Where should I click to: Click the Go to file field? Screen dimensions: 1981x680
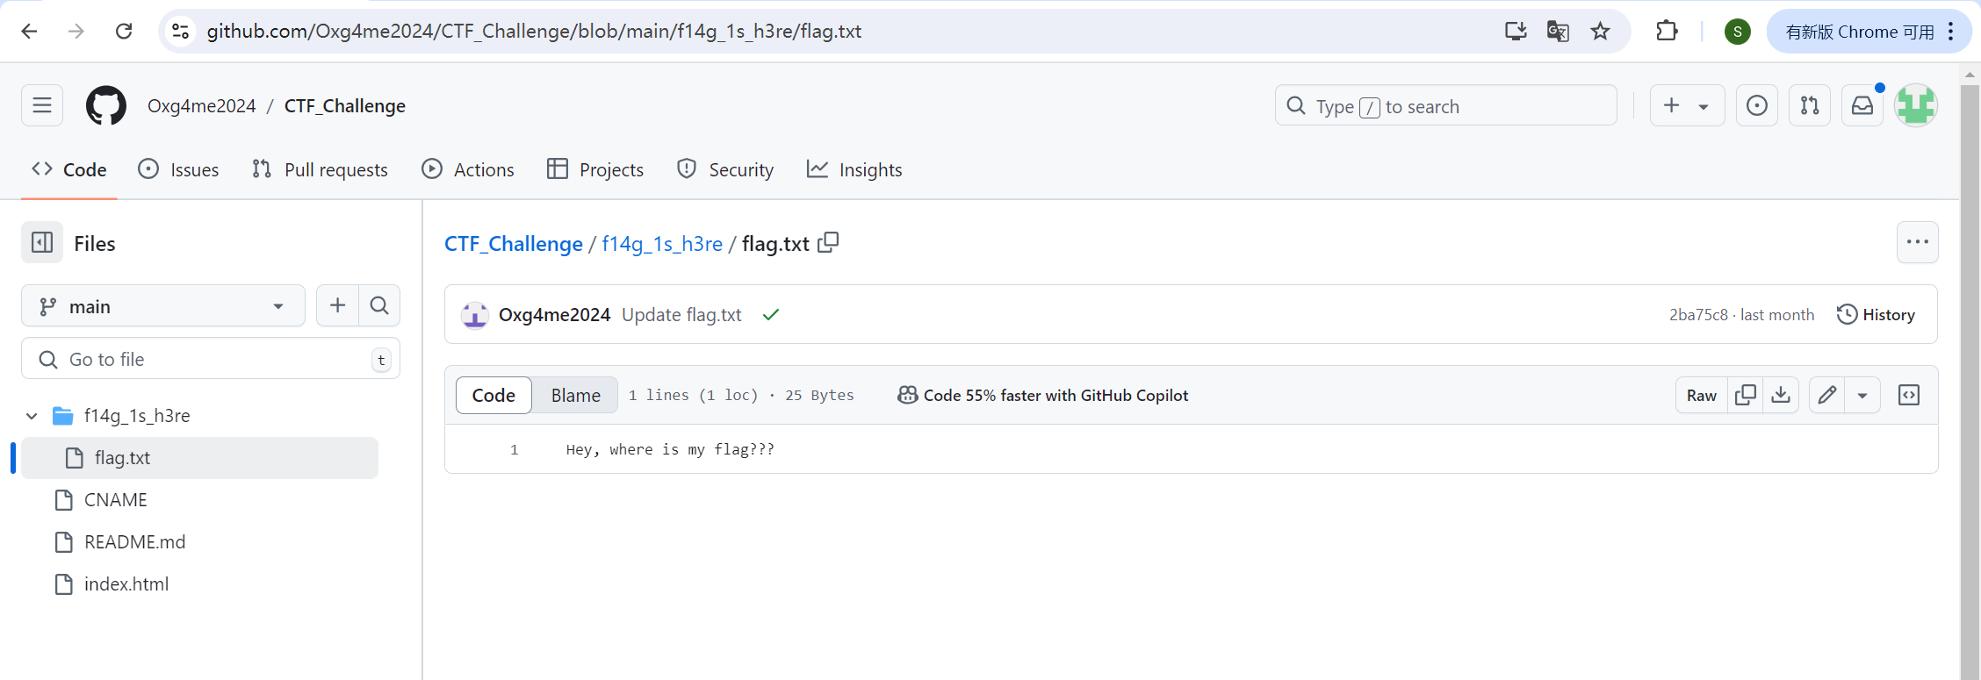(211, 359)
